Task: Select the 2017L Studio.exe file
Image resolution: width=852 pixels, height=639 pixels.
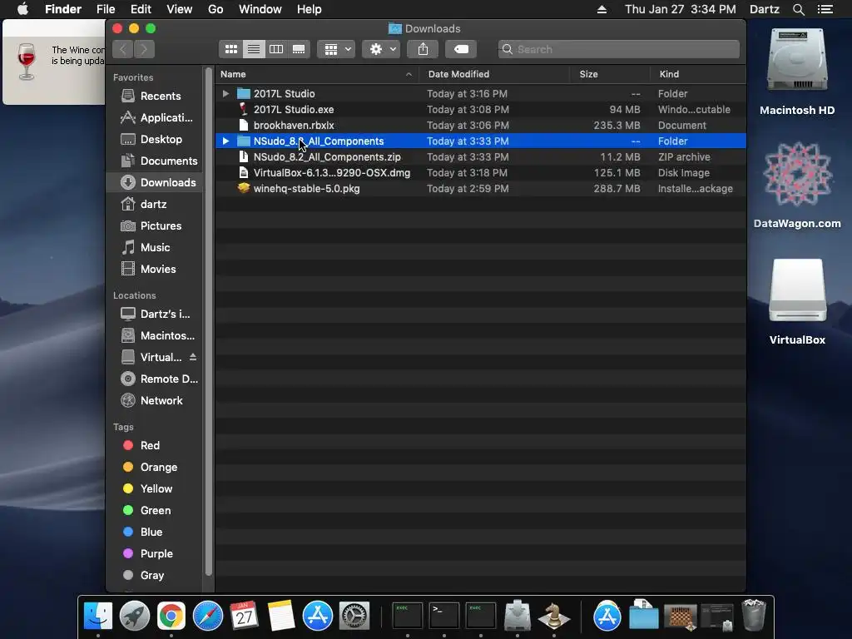Action: tap(480, 109)
